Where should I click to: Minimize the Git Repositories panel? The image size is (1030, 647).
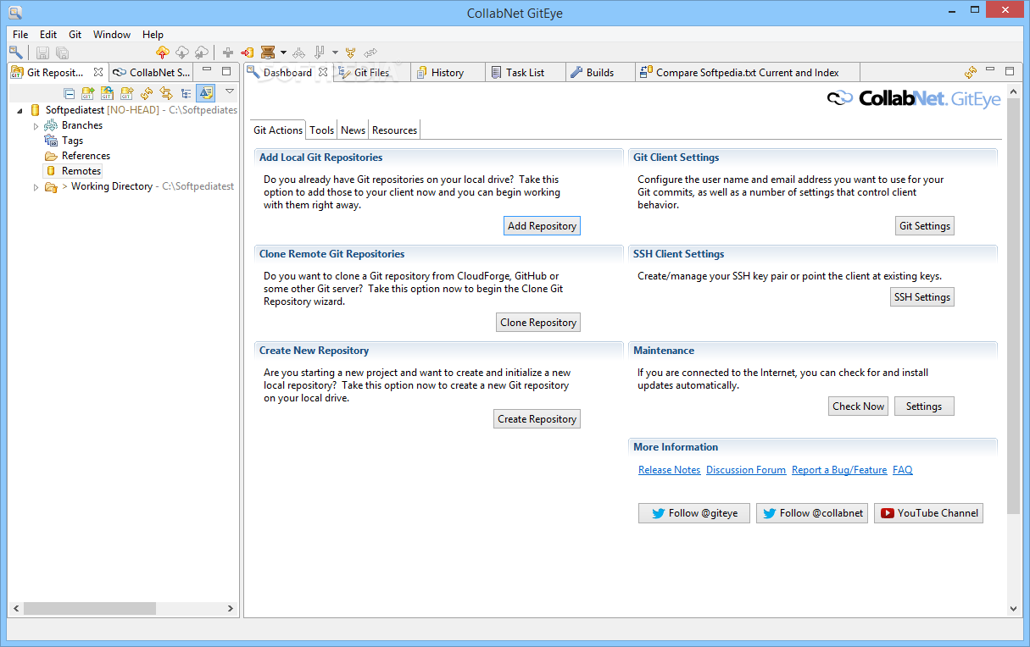pos(207,70)
